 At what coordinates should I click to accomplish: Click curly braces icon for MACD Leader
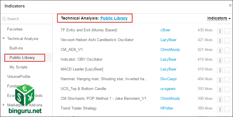coord(220,70)
